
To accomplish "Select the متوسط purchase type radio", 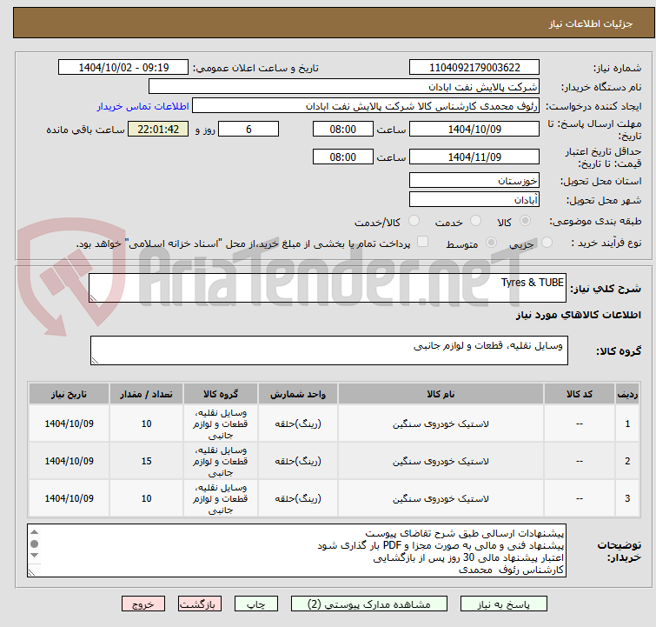I will tap(491, 242).
